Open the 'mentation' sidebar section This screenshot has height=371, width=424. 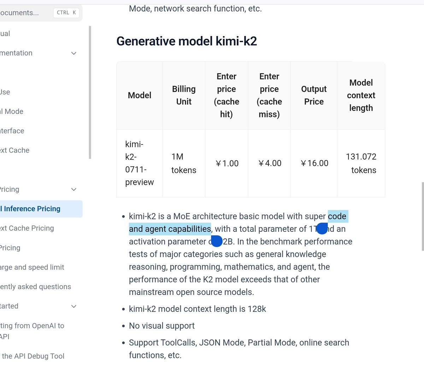(x=16, y=53)
